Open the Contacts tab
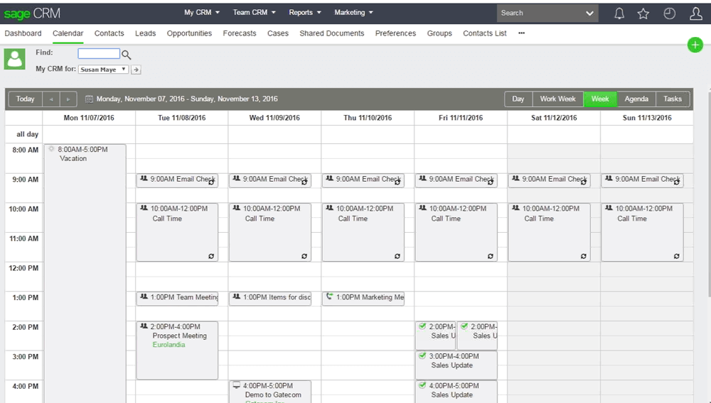711x403 pixels. coord(109,33)
